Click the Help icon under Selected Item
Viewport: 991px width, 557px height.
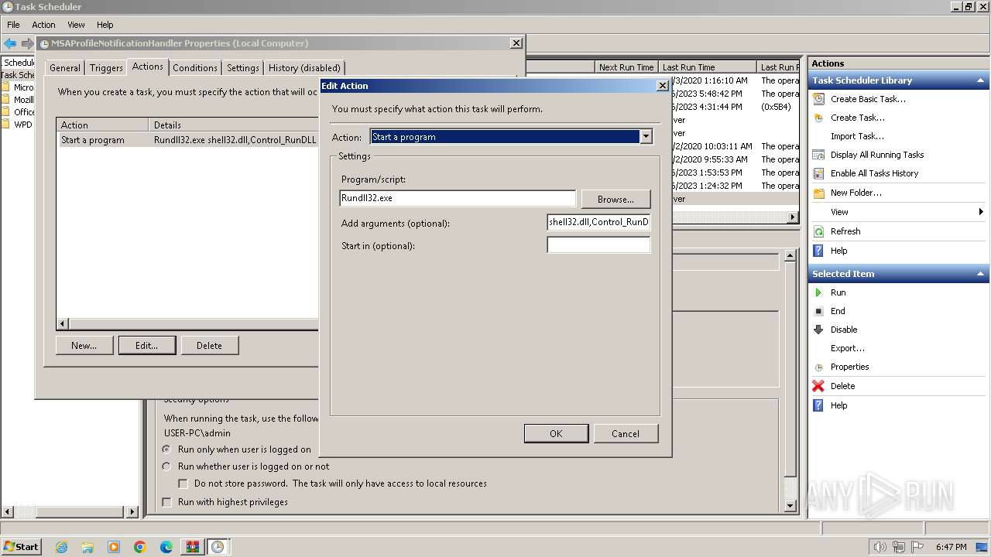(818, 405)
